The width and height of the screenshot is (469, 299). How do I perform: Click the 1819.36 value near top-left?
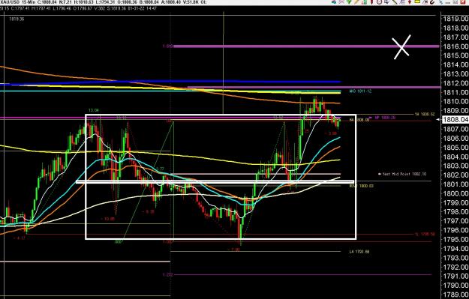click(17, 19)
